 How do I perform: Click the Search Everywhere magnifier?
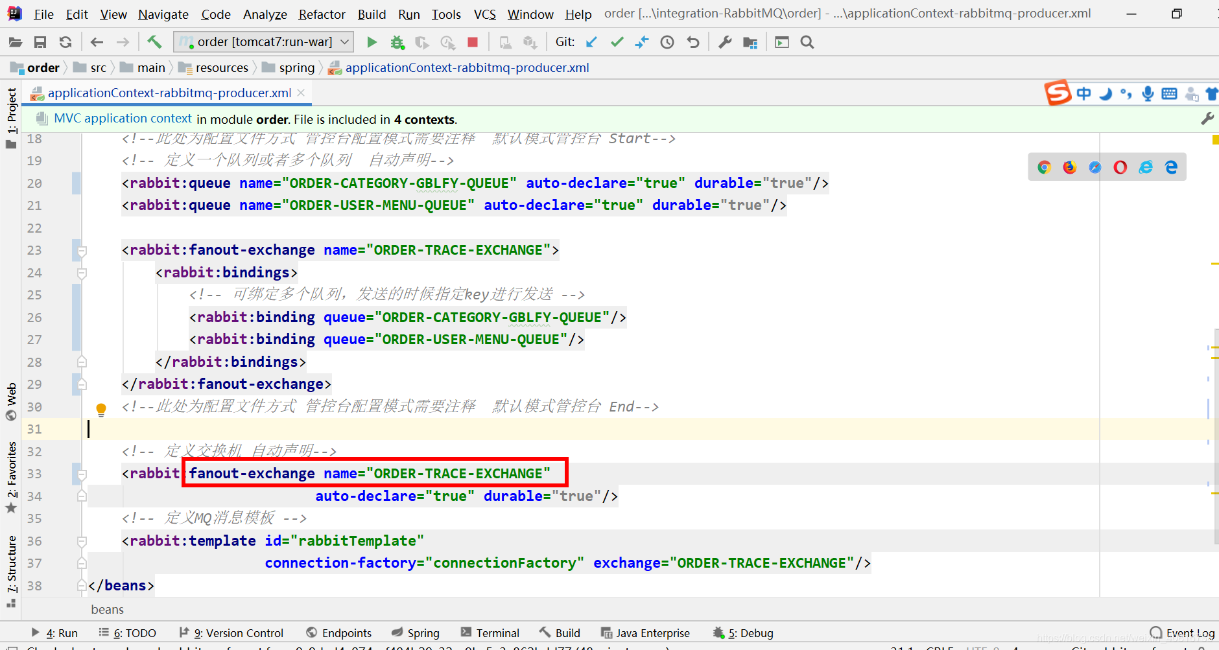[x=807, y=42]
